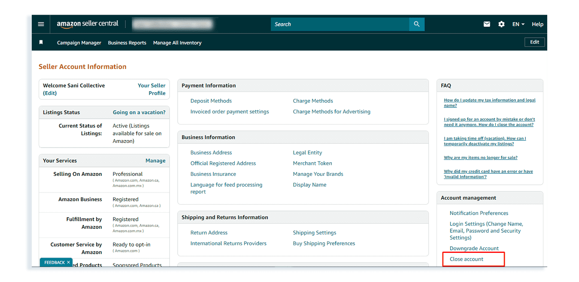
Task: Open Notification Preferences
Action: 479,213
